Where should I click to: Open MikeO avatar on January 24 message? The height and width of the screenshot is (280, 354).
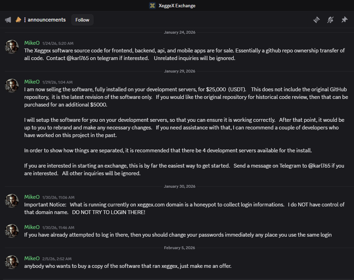(x=12, y=46)
